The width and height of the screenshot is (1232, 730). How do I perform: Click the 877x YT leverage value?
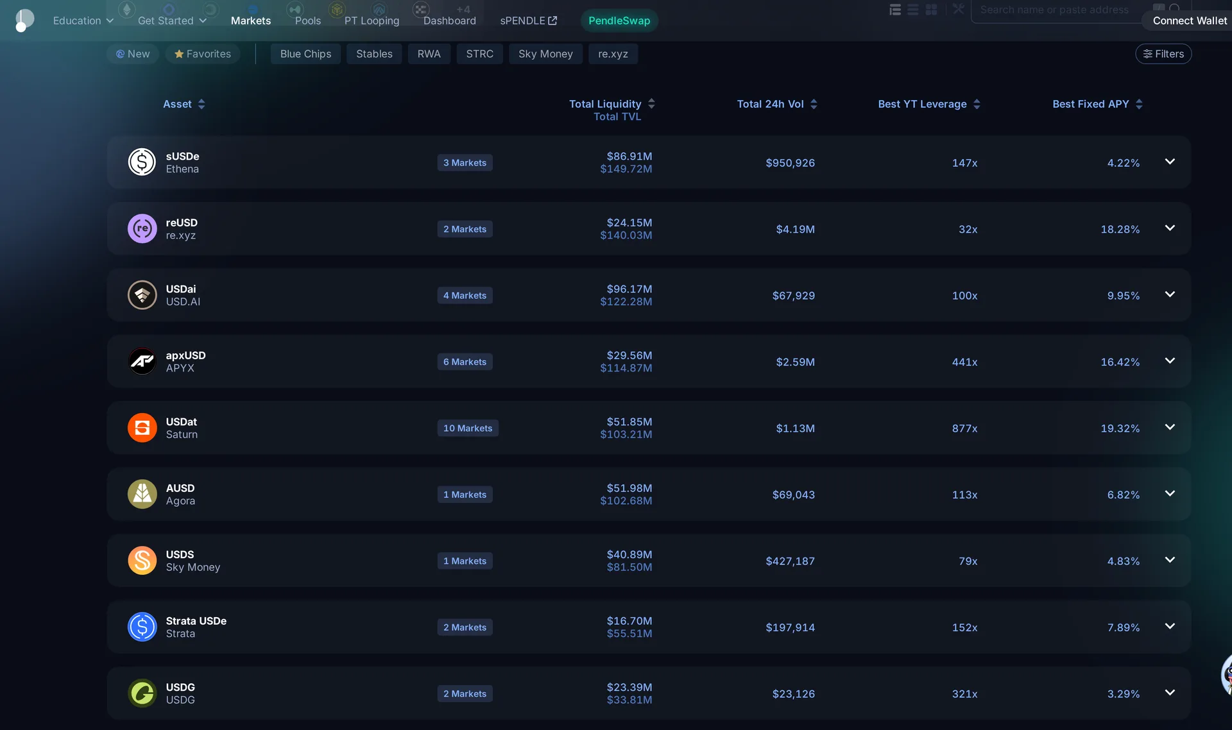click(x=964, y=429)
